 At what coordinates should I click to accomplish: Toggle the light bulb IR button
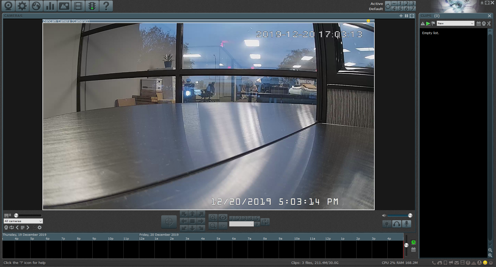point(387,224)
